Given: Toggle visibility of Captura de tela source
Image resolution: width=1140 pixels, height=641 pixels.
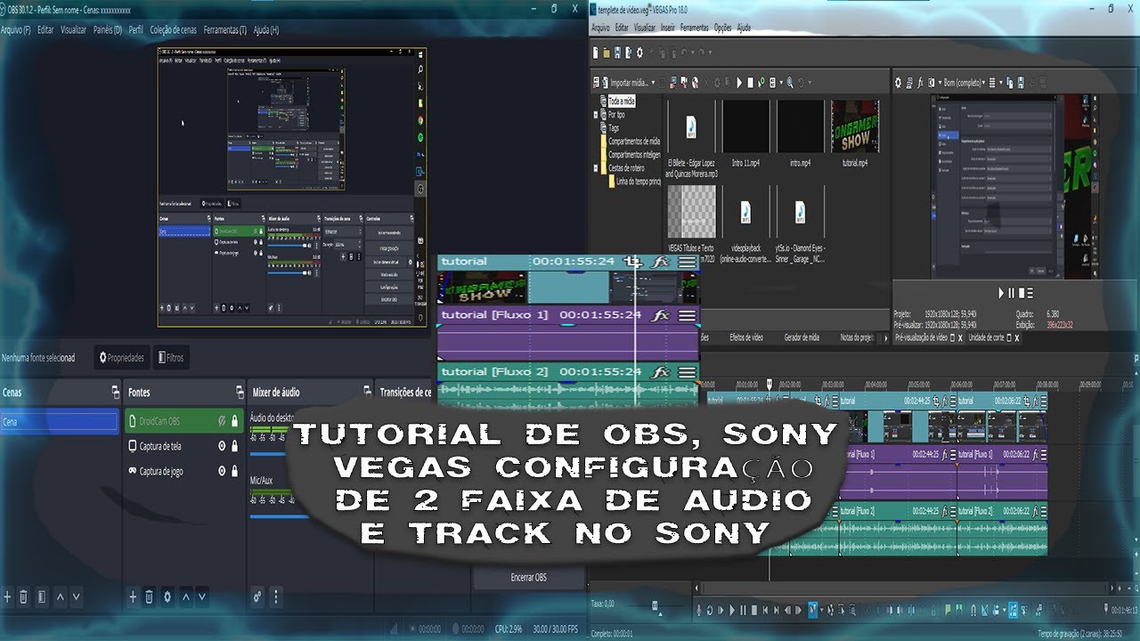Looking at the screenshot, I should point(222,446).
